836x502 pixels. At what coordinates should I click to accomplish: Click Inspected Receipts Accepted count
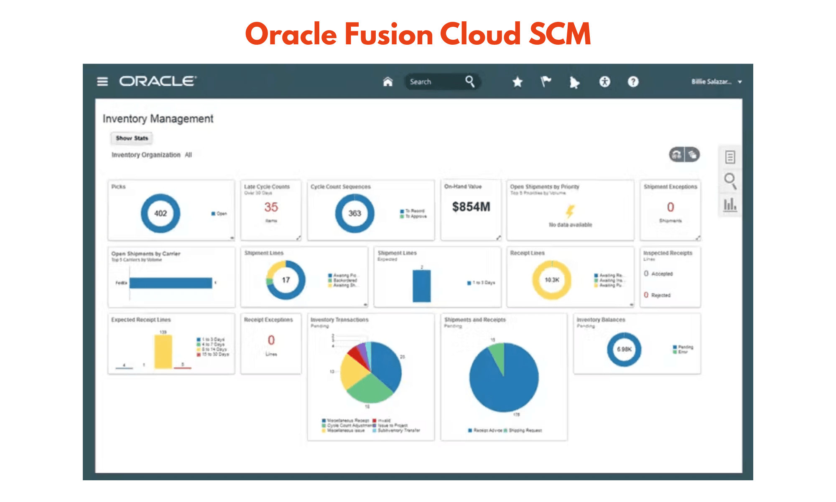coord(646,273)
